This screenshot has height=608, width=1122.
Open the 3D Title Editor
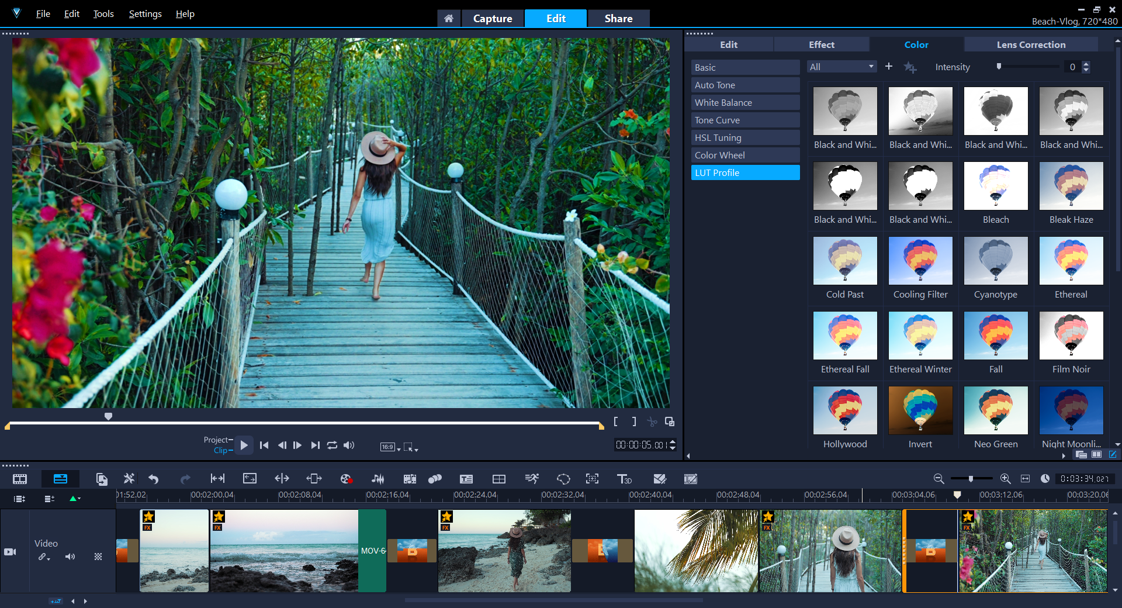click(x=624, y=479)
